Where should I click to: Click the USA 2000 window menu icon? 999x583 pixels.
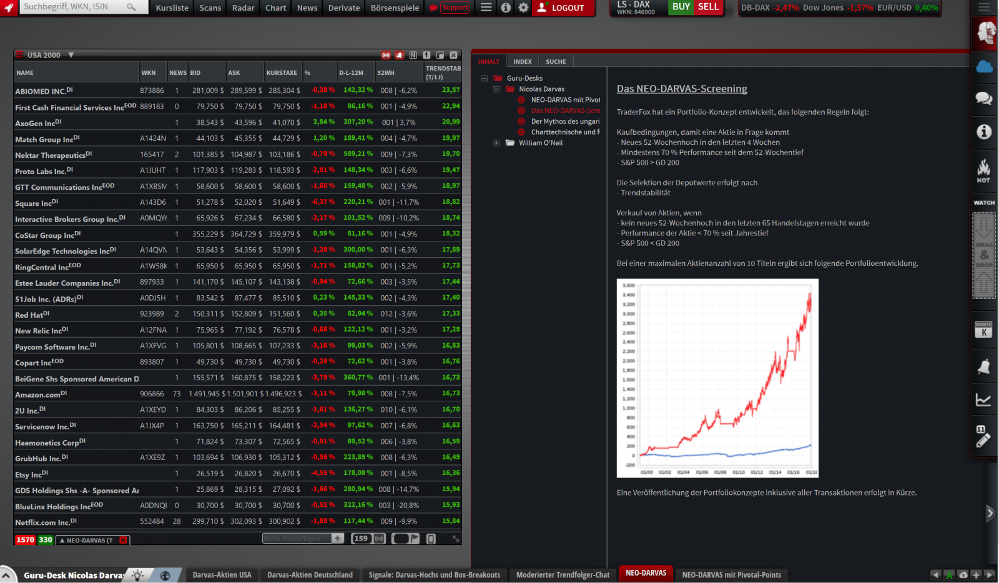click(x=19, y=55)
